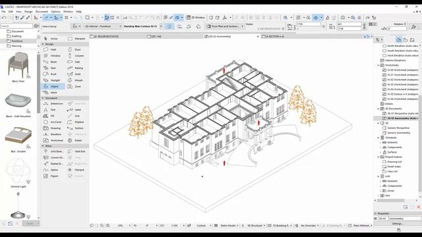Image resolution: width=422 pixels, height=237 pixels.
Task: Select the Zone tool
Action: tap(77, 86)
